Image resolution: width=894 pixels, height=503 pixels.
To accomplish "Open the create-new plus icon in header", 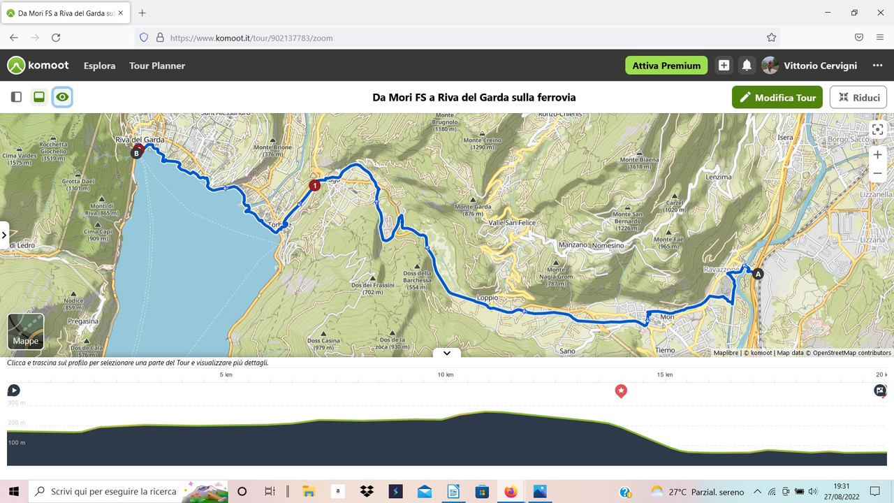I will coord(724,65).
